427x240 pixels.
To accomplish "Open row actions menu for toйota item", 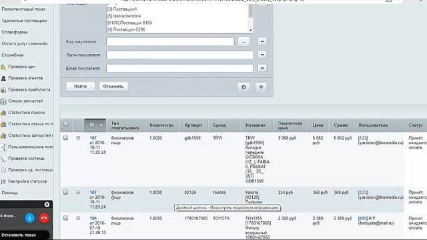I will click(x=78, y=193).
